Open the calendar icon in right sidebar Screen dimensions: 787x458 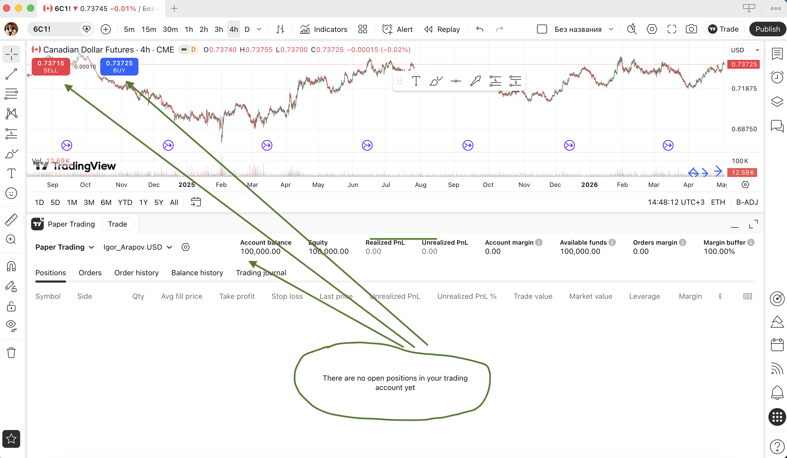pos(777,345)
